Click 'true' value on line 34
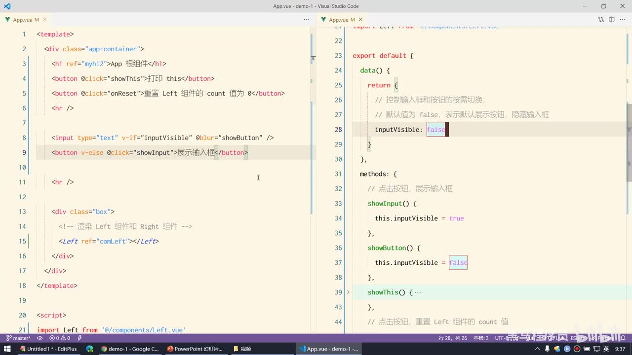This screenshot has width=632, height=355. [x=457, y=218]
